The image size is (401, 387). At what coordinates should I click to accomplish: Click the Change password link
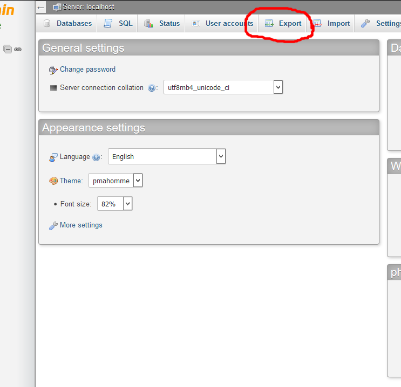pyautogui.click(x=87, y=70)
